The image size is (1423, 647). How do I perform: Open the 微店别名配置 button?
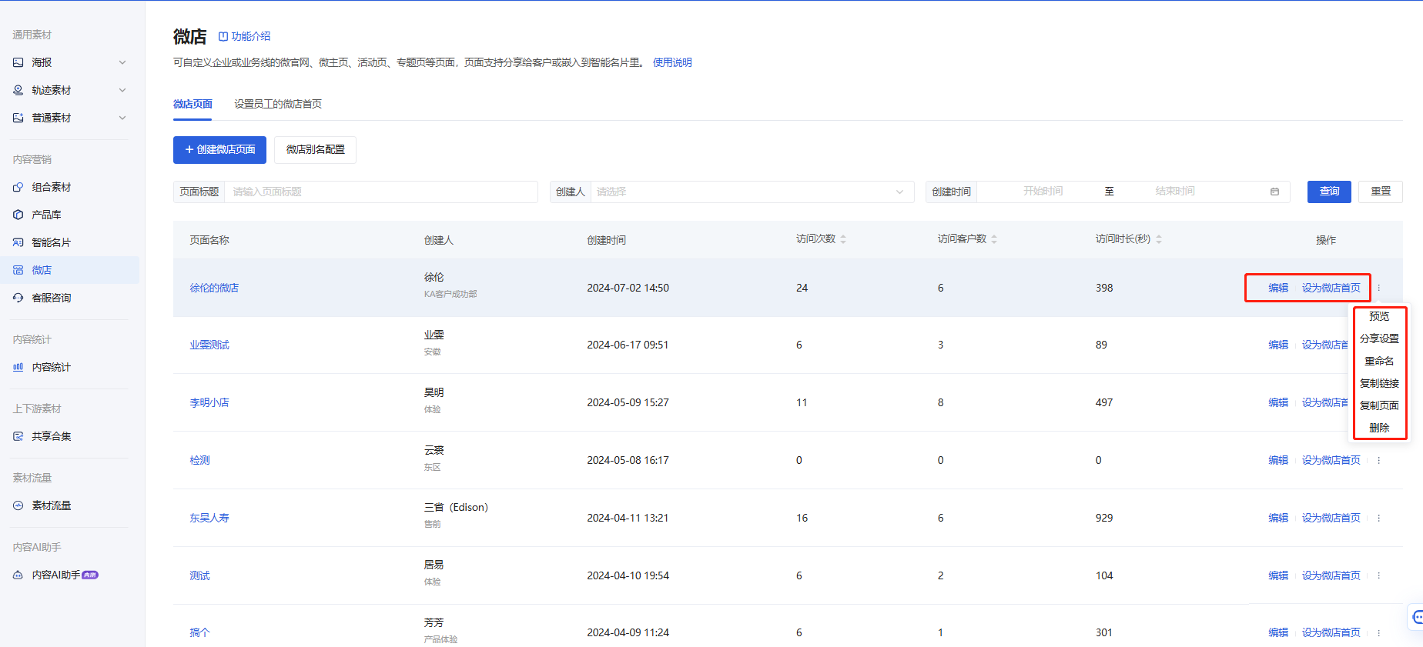coord(315,150)
